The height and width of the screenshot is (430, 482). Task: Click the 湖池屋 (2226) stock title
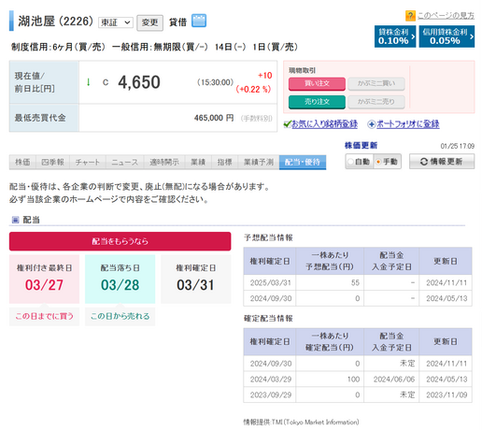pyautogui.click(x=55, y=21)
